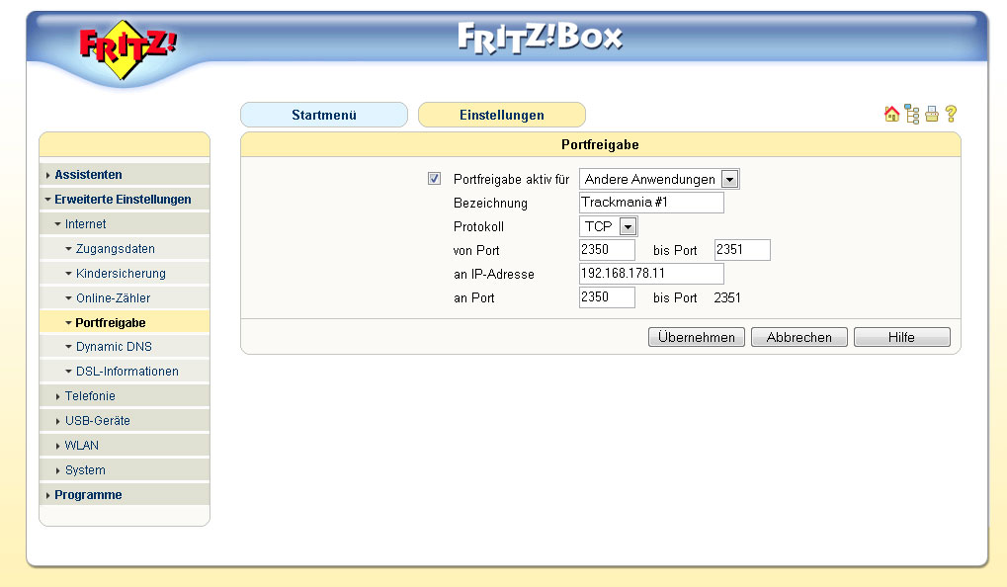
Task: Click the Hilfe button
Action: pyautogui.click(x=901, y=337)
